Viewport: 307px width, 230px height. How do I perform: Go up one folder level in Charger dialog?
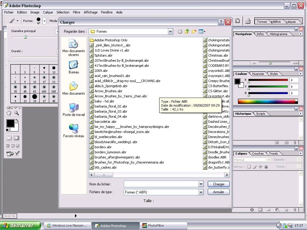click(187, 31)
